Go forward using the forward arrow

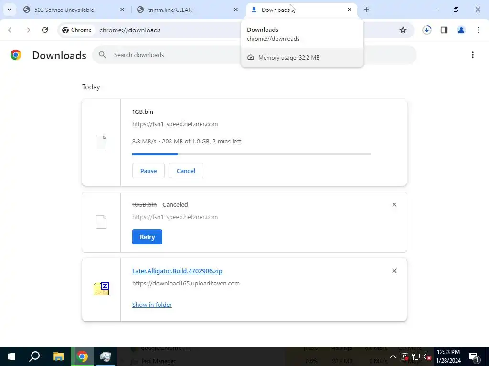pos(28,30)
